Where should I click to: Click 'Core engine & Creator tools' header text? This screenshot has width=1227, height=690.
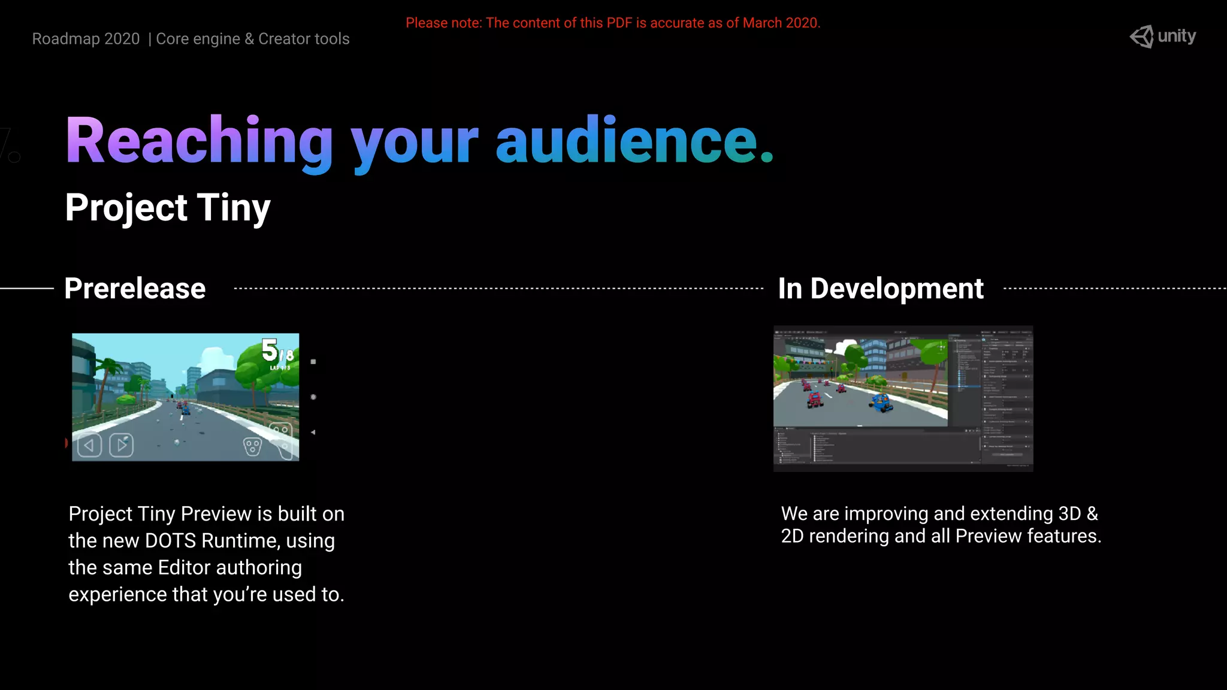coord(253,39)
